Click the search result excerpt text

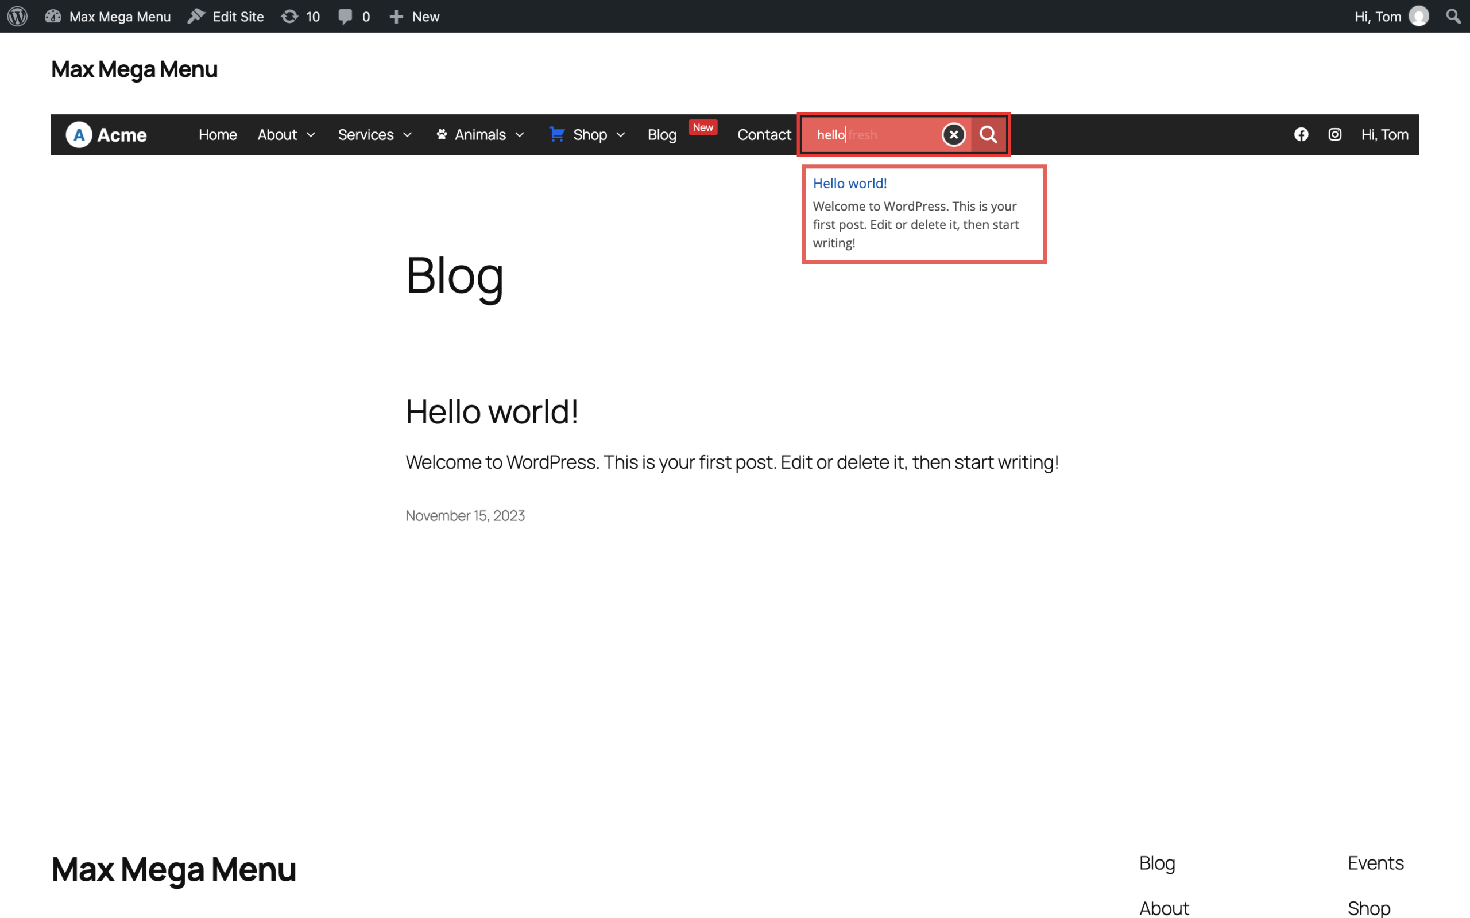click(x=916, y=225)
